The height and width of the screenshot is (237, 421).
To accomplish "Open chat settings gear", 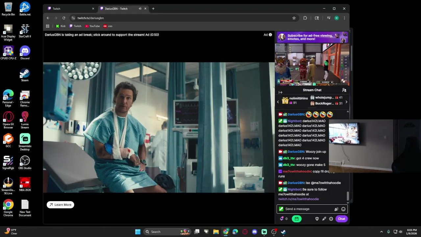I will tap(331, 219).
